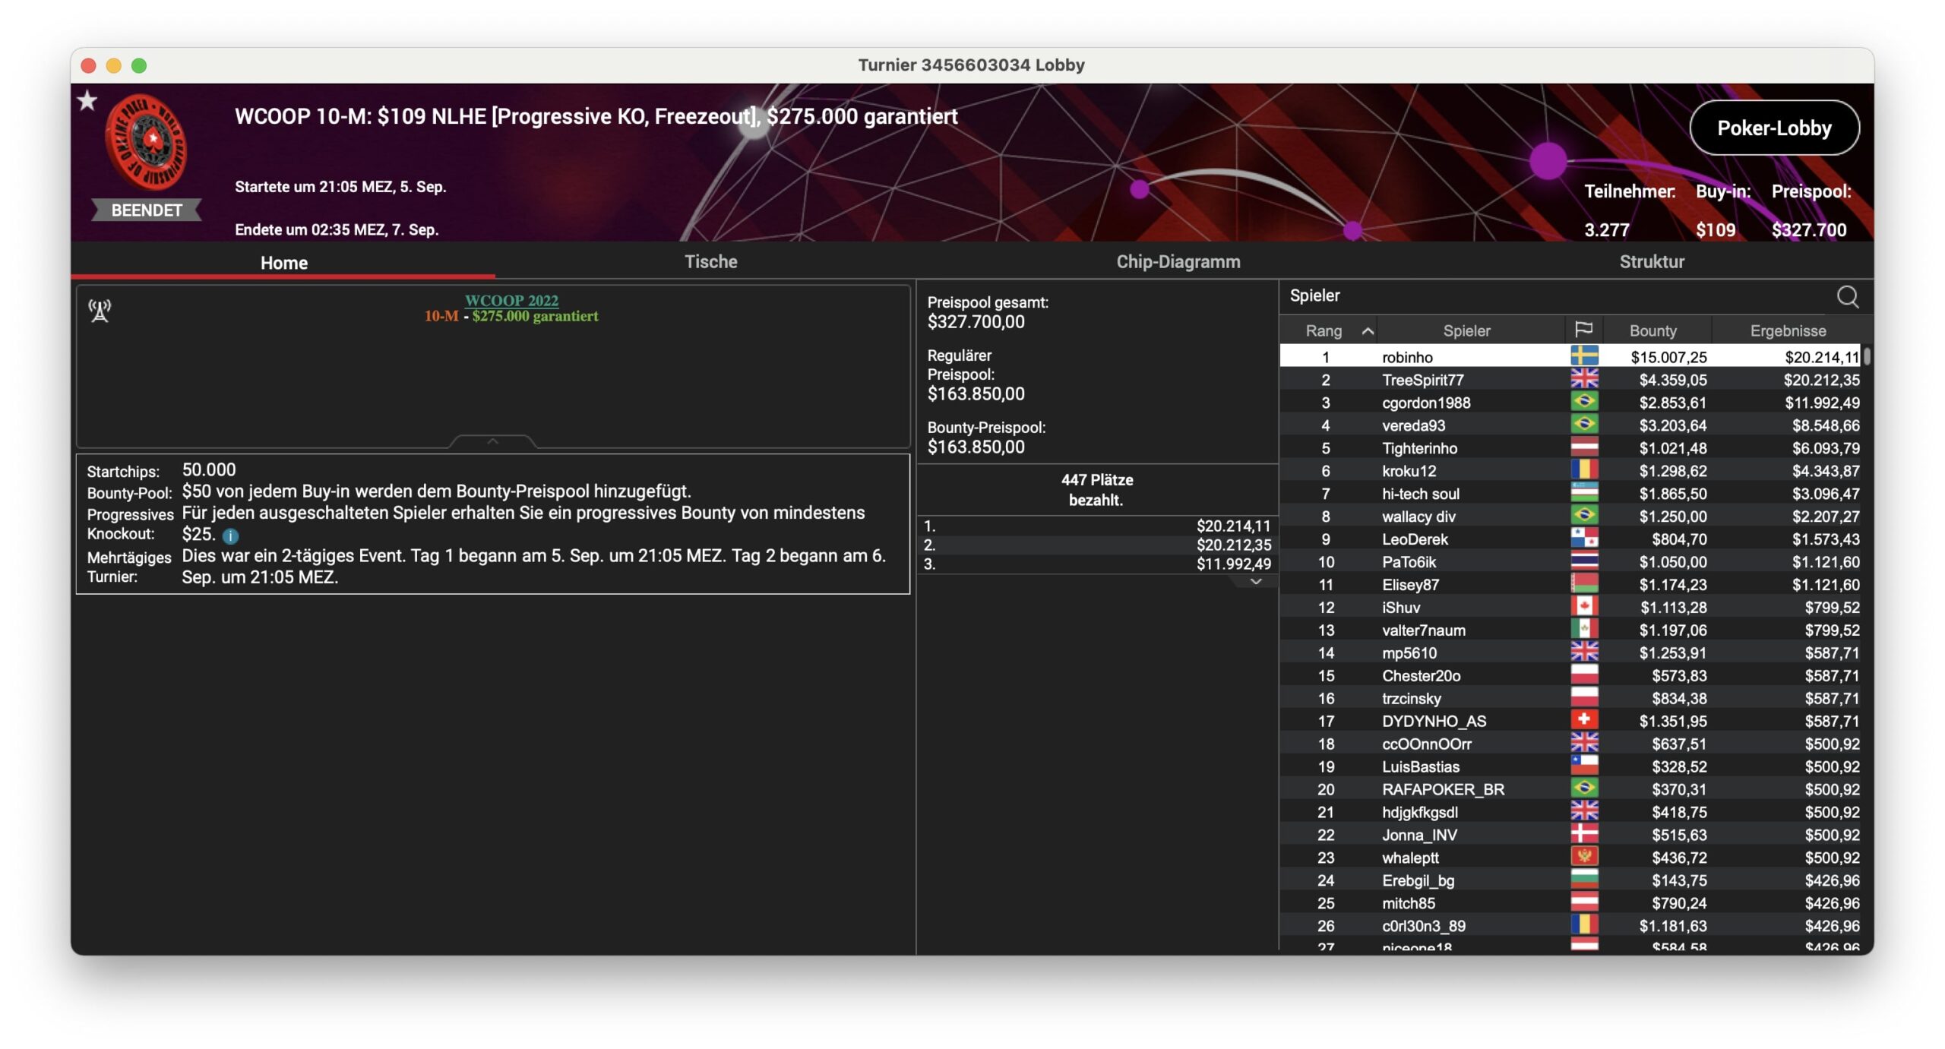
Task: Click the player list scrollbar thumb
Action: pos(1867,356)
